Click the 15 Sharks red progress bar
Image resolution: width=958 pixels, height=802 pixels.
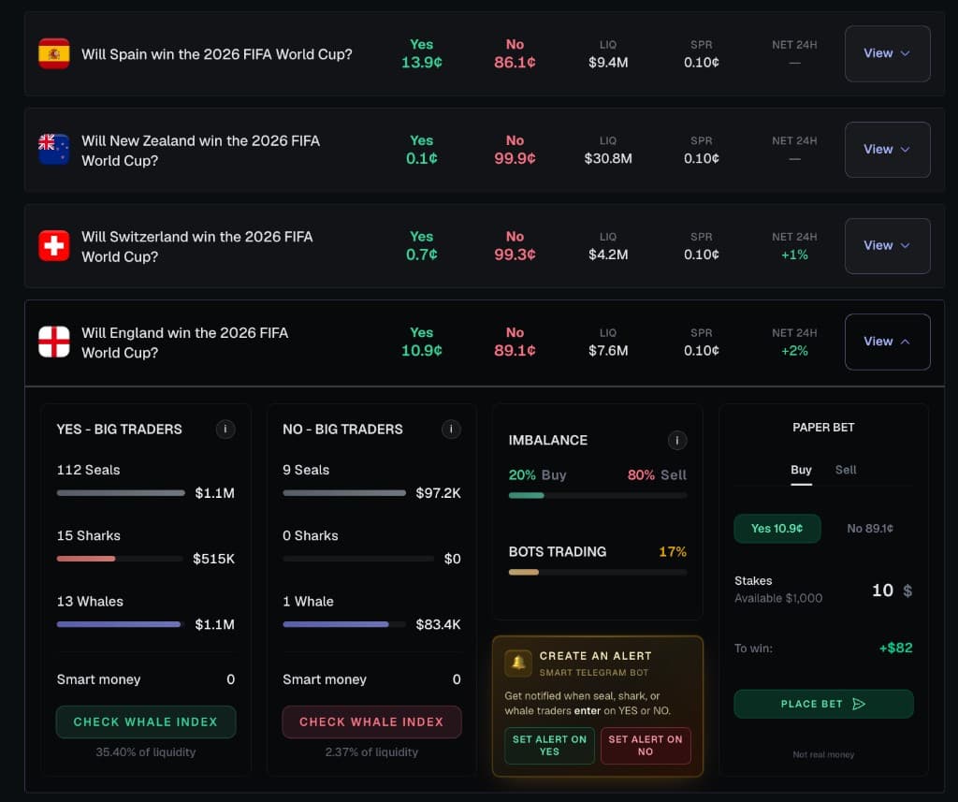coord(120,559)
